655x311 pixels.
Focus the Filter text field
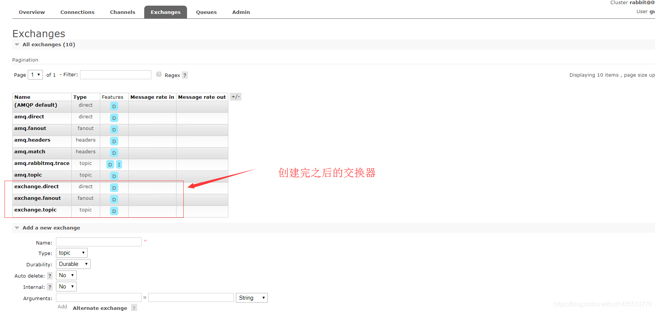116,75
